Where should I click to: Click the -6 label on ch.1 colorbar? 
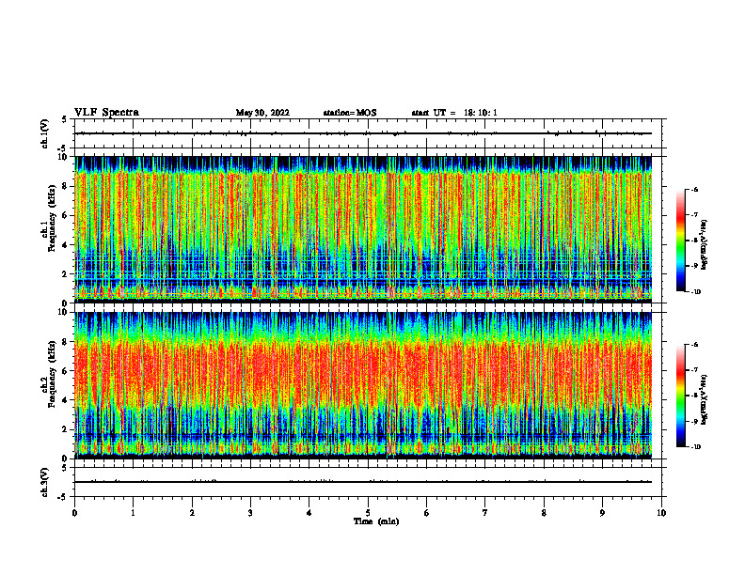694,189
